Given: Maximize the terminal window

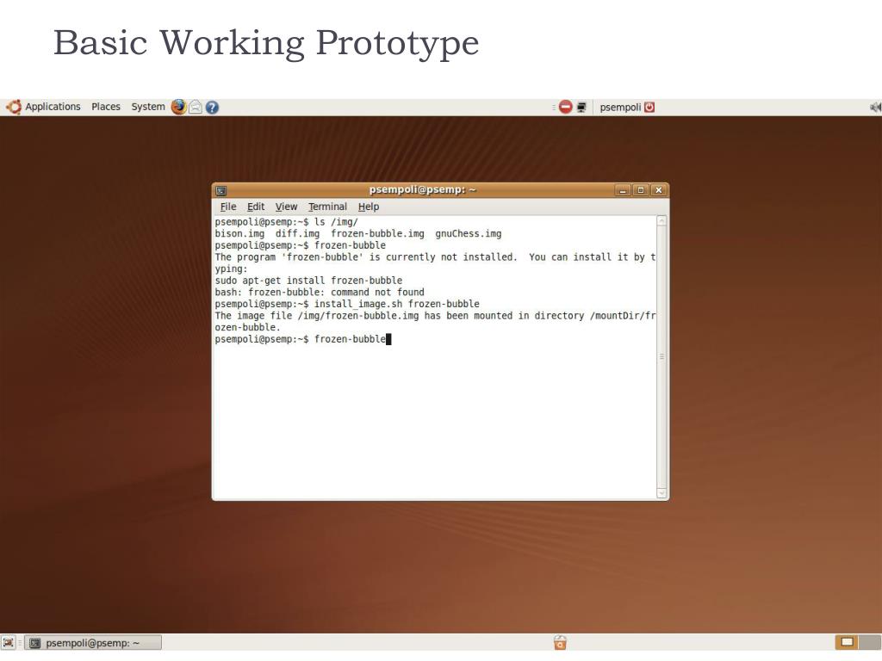Looking at the screenshot, I should click(x=641, y=190).
